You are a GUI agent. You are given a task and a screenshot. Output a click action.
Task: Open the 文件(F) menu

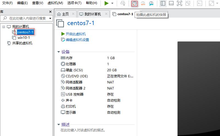point(7,3)
